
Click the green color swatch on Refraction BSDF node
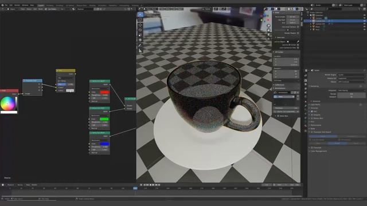coord(104,119)
